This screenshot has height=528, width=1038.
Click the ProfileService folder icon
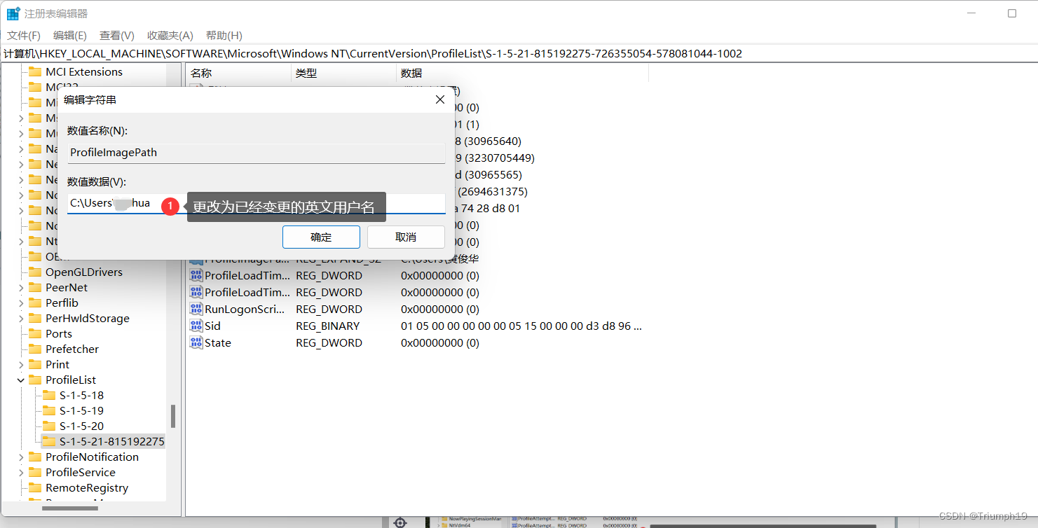(35, 473)
